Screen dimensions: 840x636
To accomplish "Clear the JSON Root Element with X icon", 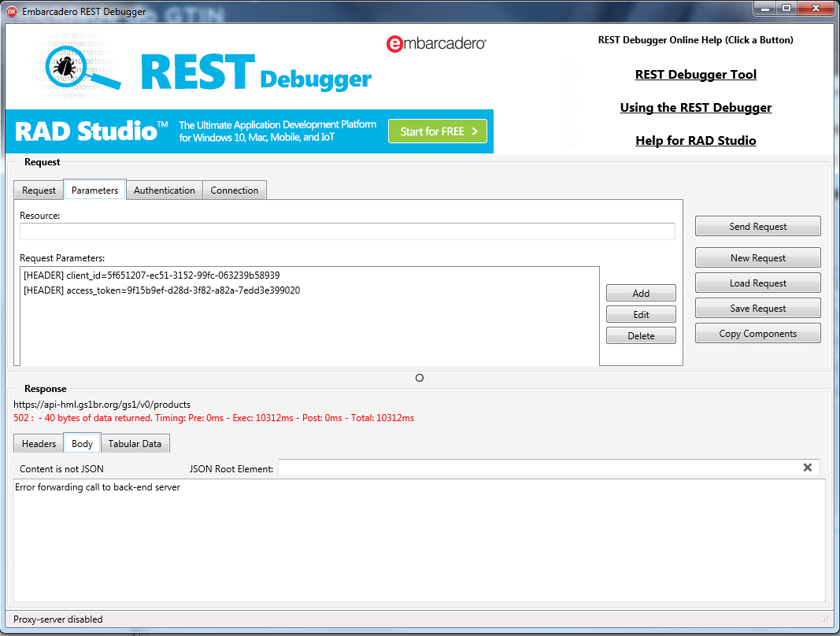I will coord(807,468).
